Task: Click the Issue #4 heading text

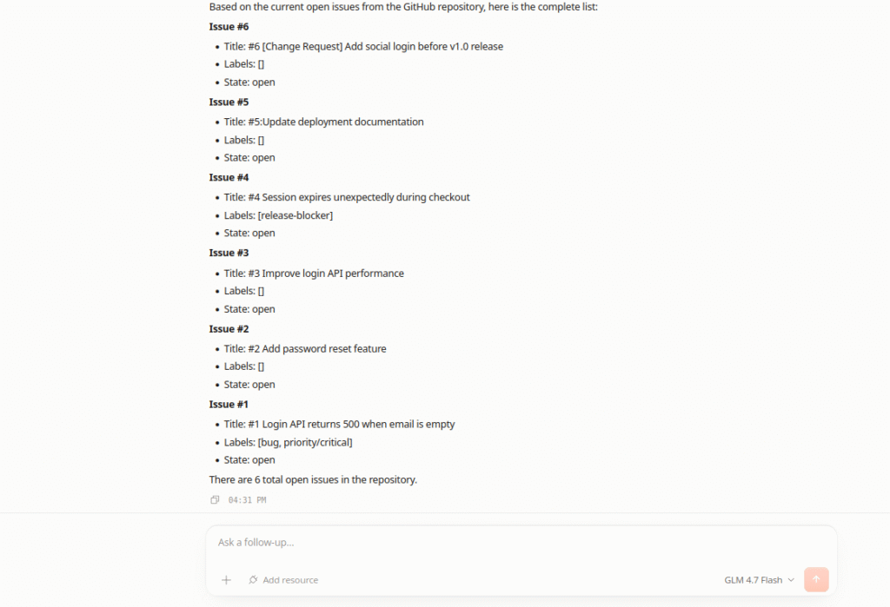Action: coord(229,177)
